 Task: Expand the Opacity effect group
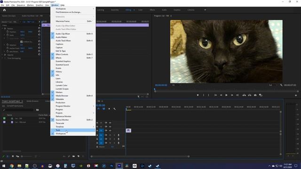tap(2, 55)
